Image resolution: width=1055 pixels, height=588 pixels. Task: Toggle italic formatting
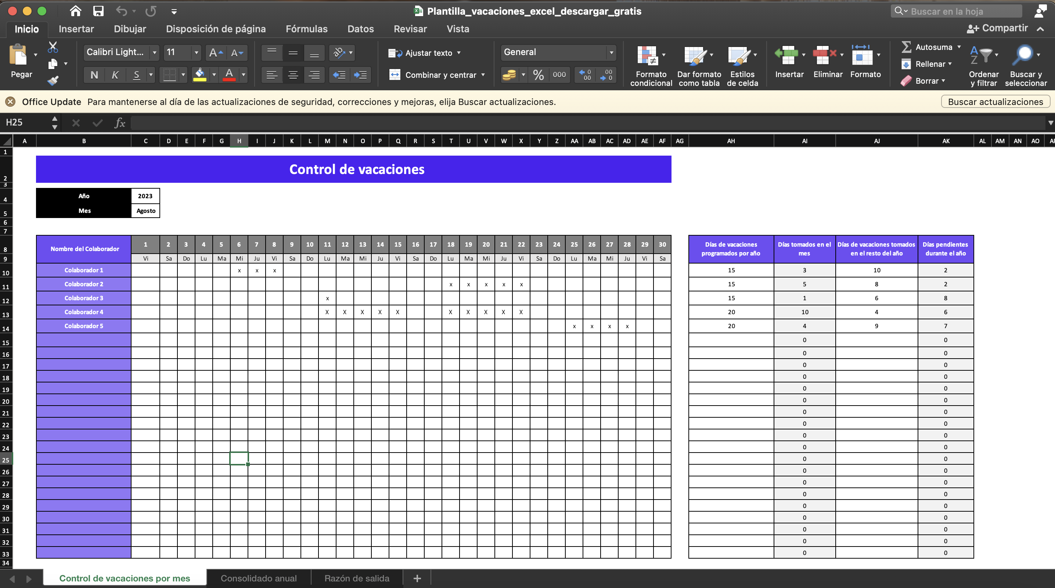115,75
